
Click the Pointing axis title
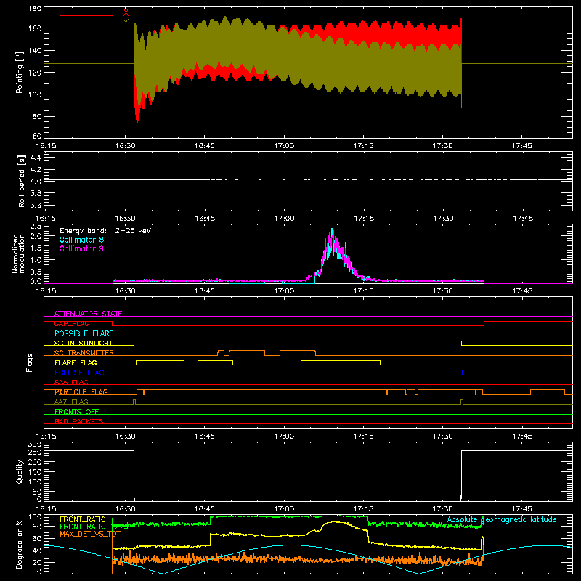pyautogui.click(x=20, y=72)
